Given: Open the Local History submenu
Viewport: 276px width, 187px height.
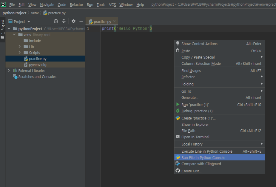Looking at the screenshot, I should tap(220, 144).
